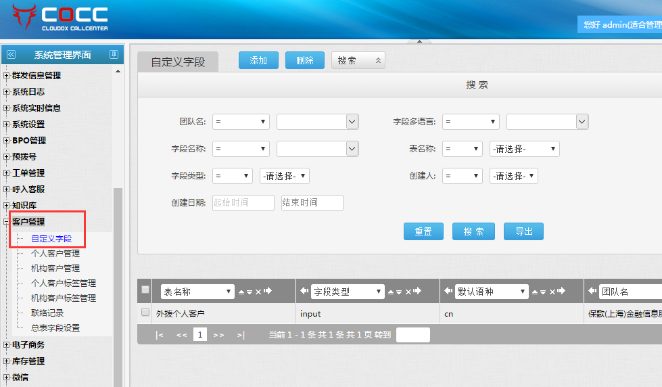Open 个人客户管理 in the sidebar

[x=55, y=254]
